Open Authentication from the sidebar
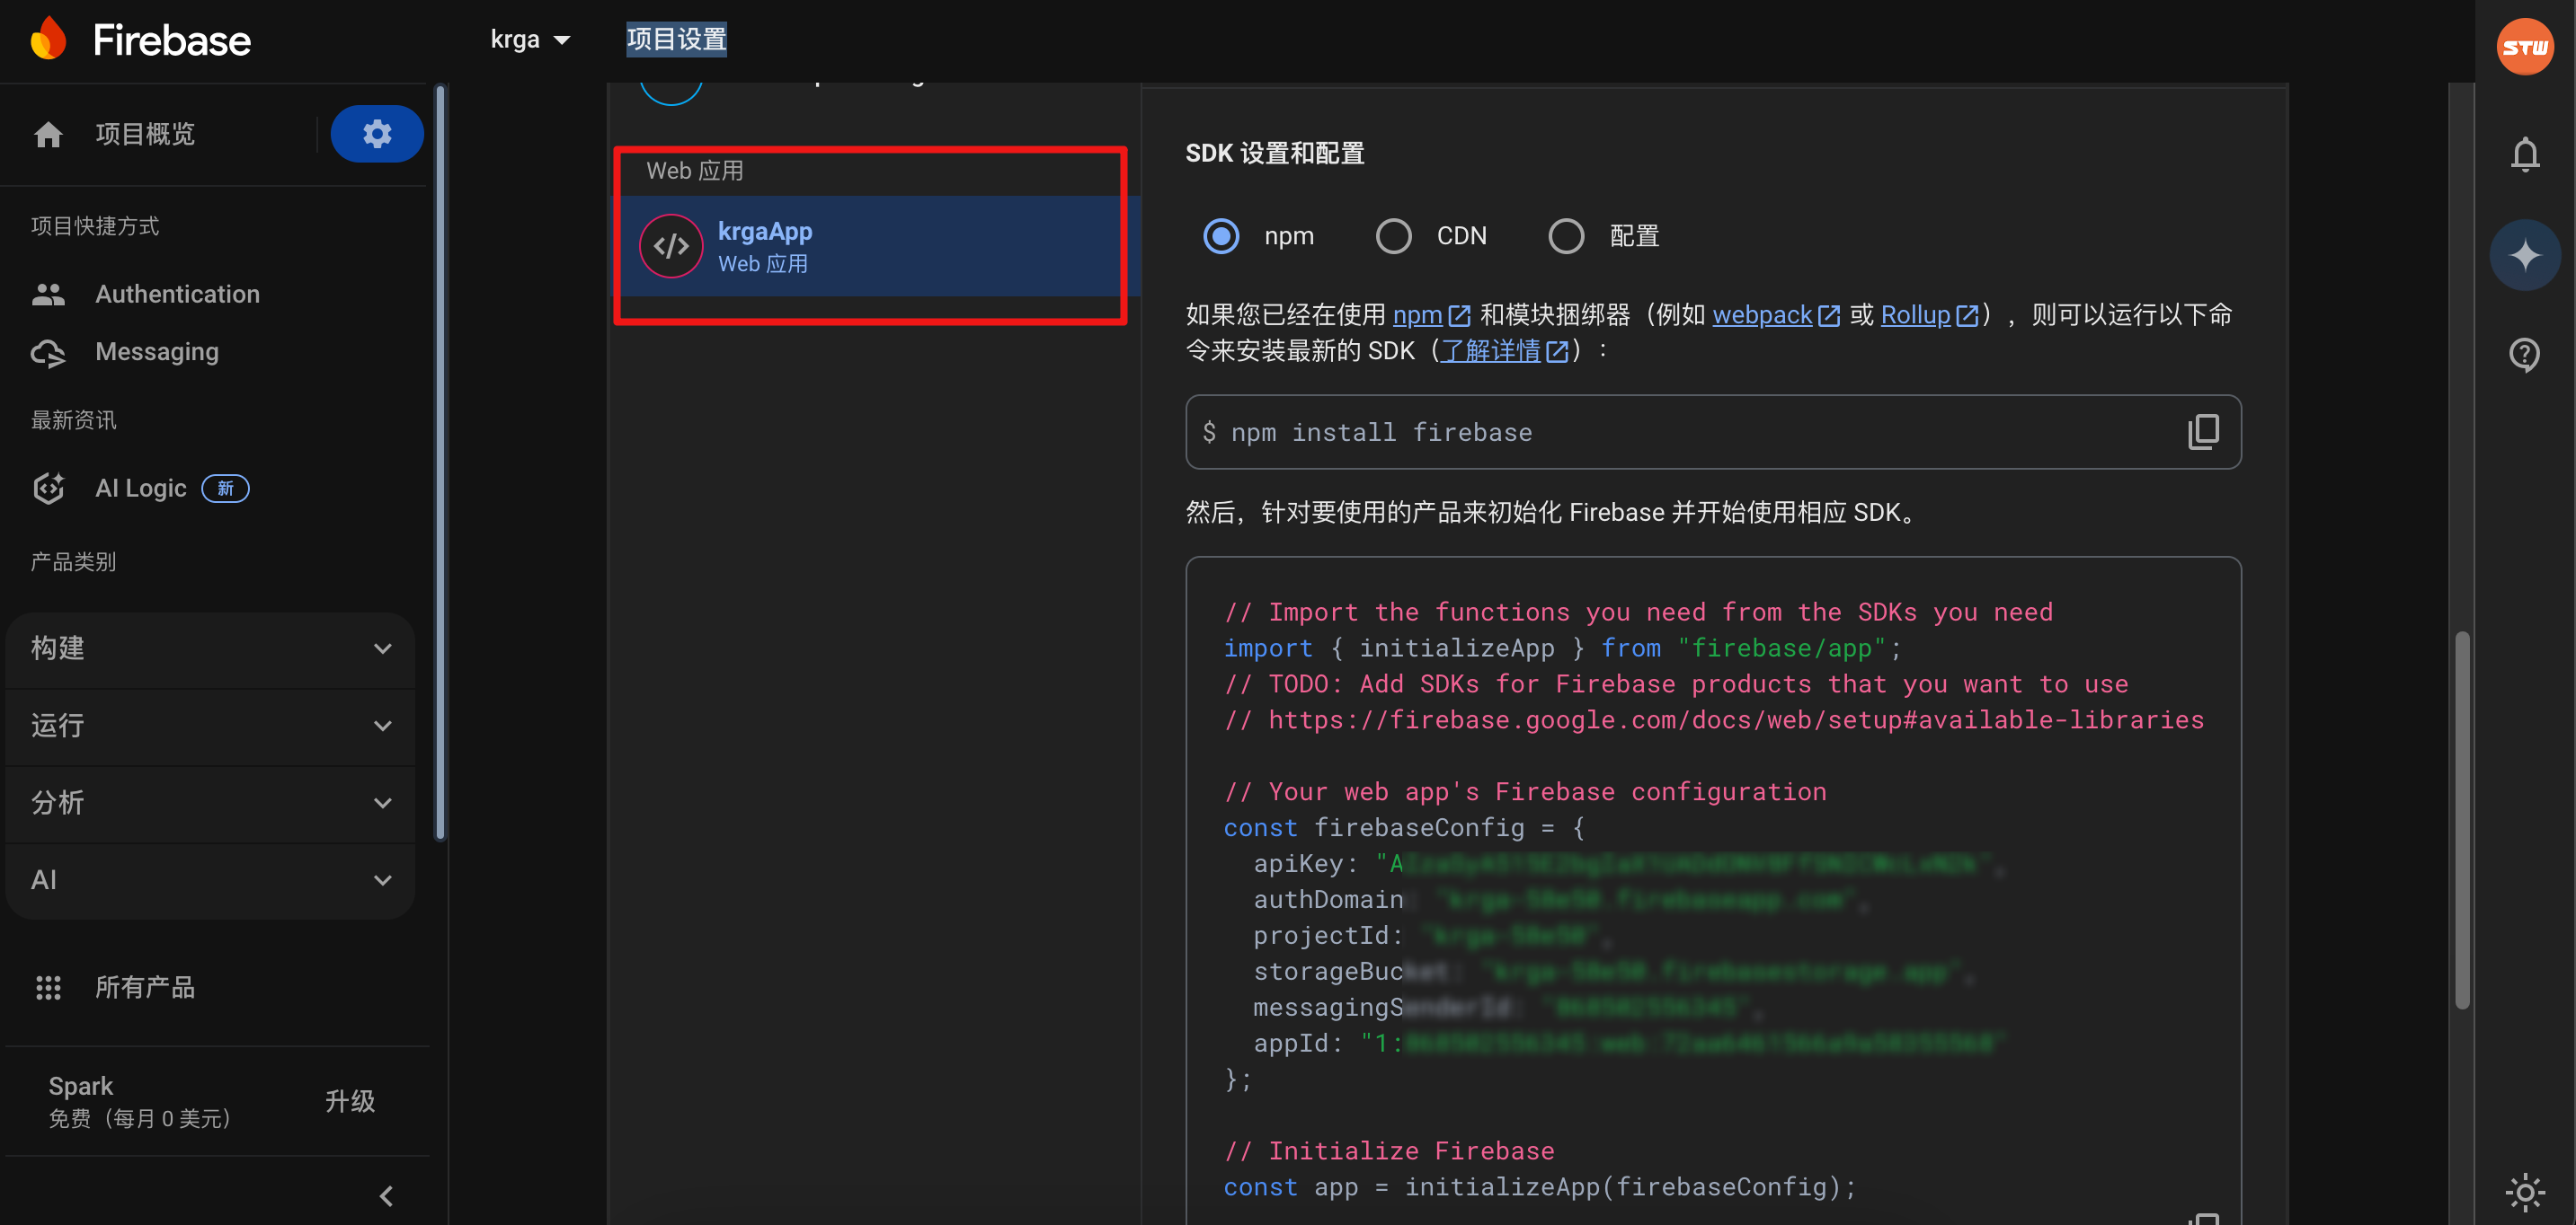This screenshot has width=2576, height=1225. [177, 294]
